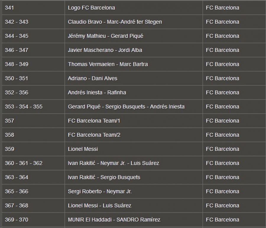The width and height of the screenshot is (266, 228).
Task: Select the "Sergi Roberto - Neymar Jr." entry
Action: [100, 192]
